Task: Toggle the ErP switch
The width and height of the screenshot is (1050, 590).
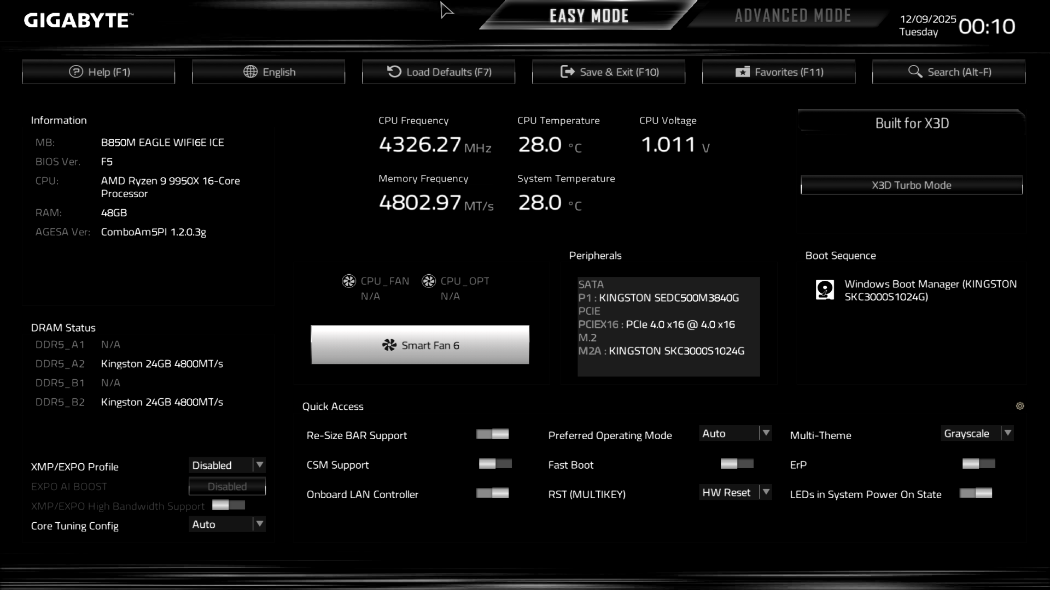Action: (978, 464)
